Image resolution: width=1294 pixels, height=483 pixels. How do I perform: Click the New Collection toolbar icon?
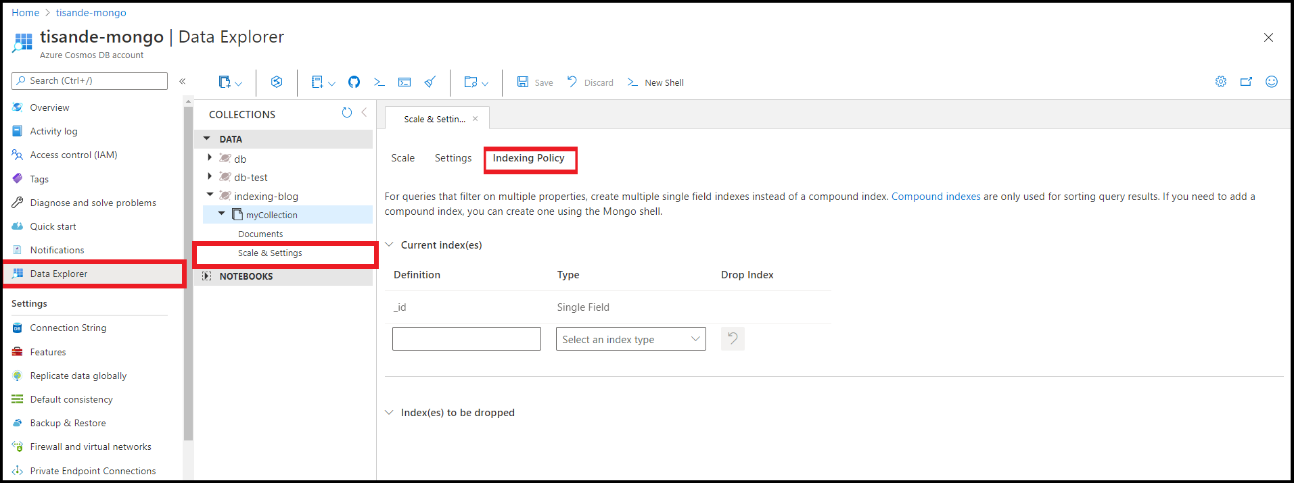225,82
